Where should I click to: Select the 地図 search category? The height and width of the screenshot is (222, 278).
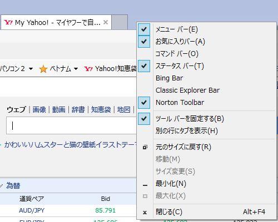(x=123, y=109)
